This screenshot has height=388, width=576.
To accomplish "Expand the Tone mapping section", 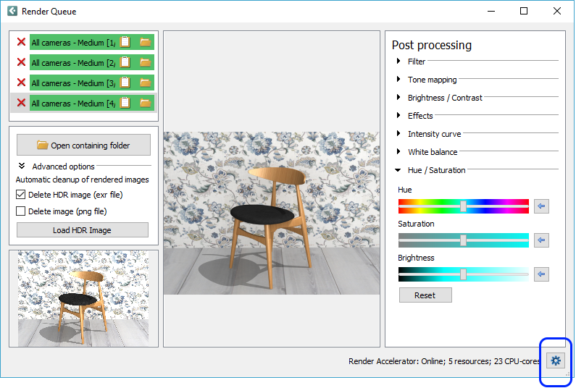I will point(398,79).
